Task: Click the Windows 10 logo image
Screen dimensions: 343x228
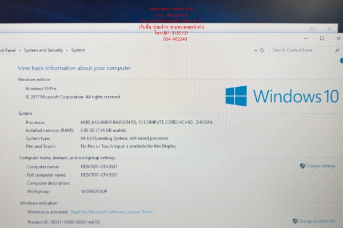Action: tap(282, 96)
